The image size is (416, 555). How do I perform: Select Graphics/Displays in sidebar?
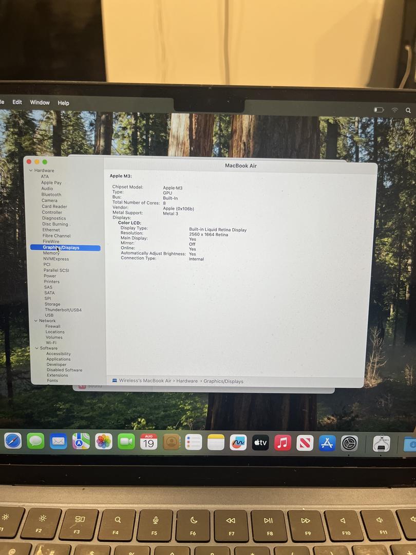point(65,248)
